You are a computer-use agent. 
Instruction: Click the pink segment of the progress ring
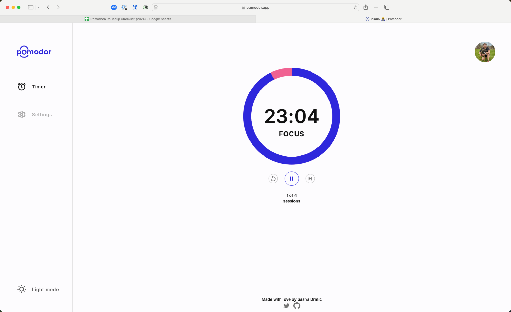282,73
